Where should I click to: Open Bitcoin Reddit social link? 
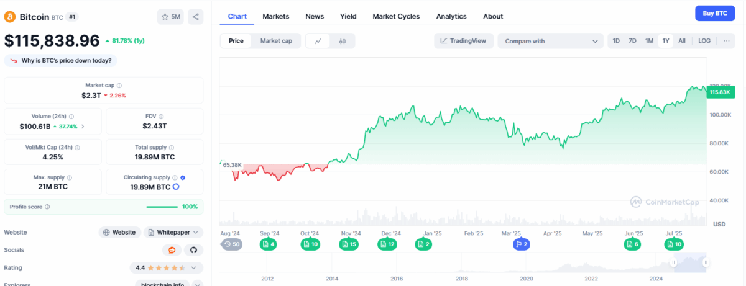(172, 250)
